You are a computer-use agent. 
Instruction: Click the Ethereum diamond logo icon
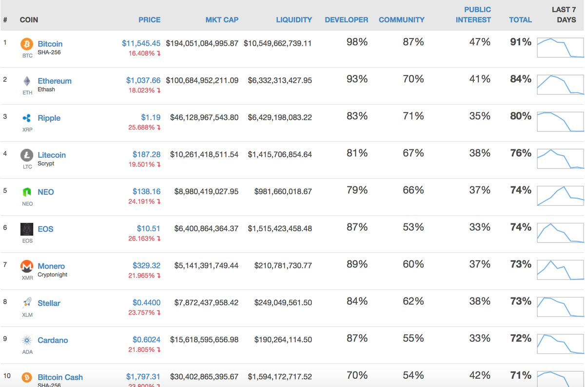click(x=27, y=81)
